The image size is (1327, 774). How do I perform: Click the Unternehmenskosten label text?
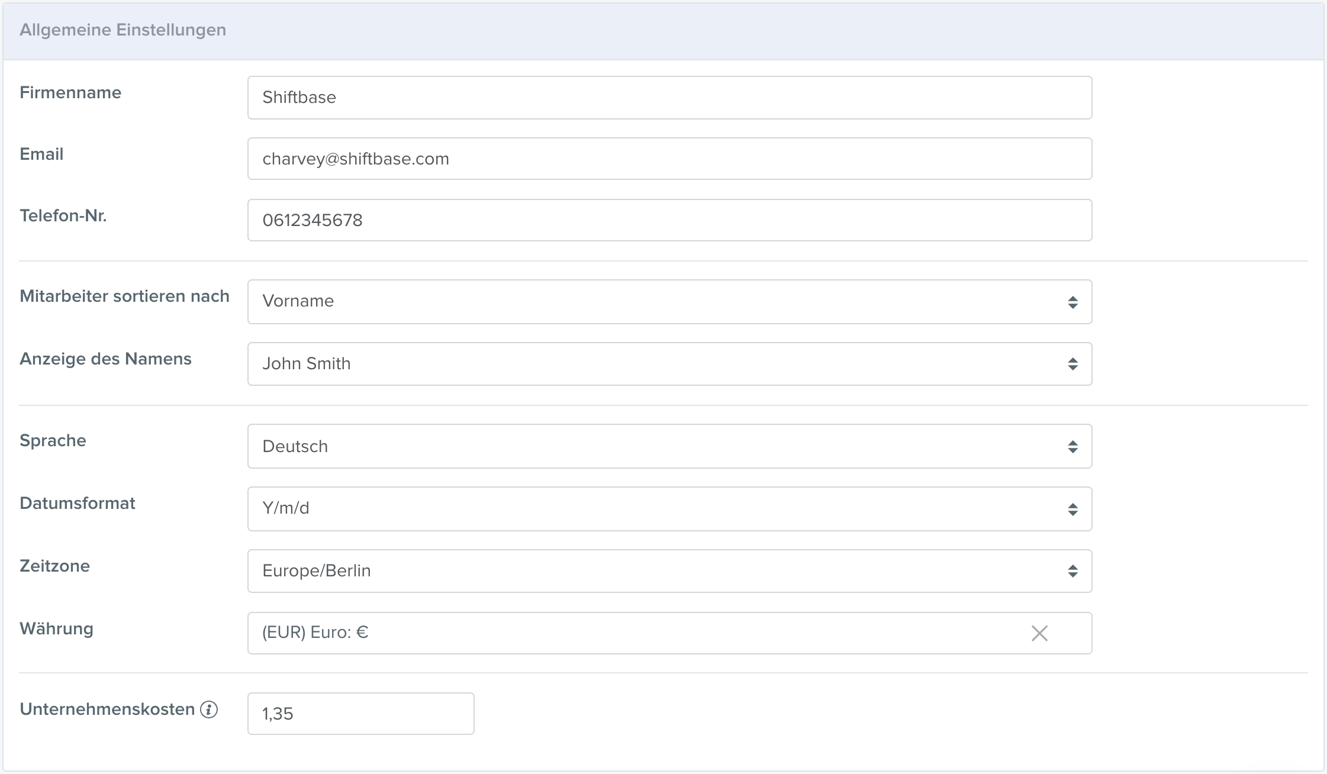point(107,709)
